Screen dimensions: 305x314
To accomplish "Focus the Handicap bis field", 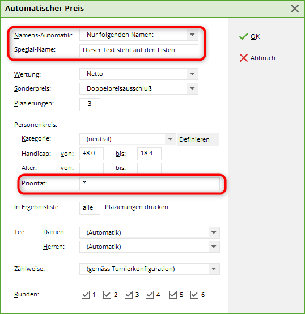I will (x=149, y=154).
